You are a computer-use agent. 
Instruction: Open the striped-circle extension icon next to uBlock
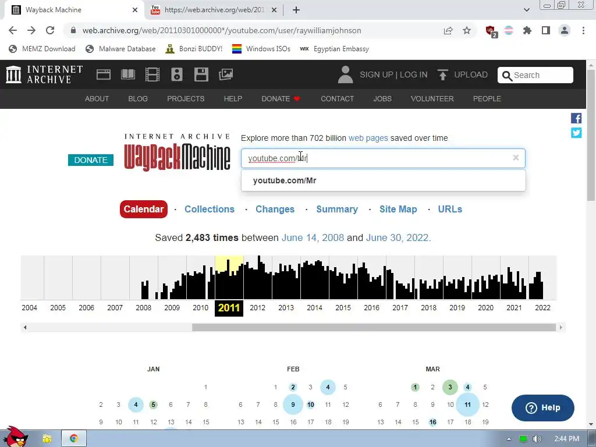[509, 30]
